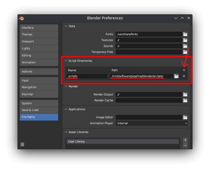Collapse the Render panel
The width and height of the screenshot is (210, 170).
point(66,87)
